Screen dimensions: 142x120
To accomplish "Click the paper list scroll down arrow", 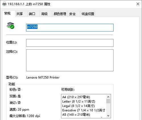I will coord(108,115).
